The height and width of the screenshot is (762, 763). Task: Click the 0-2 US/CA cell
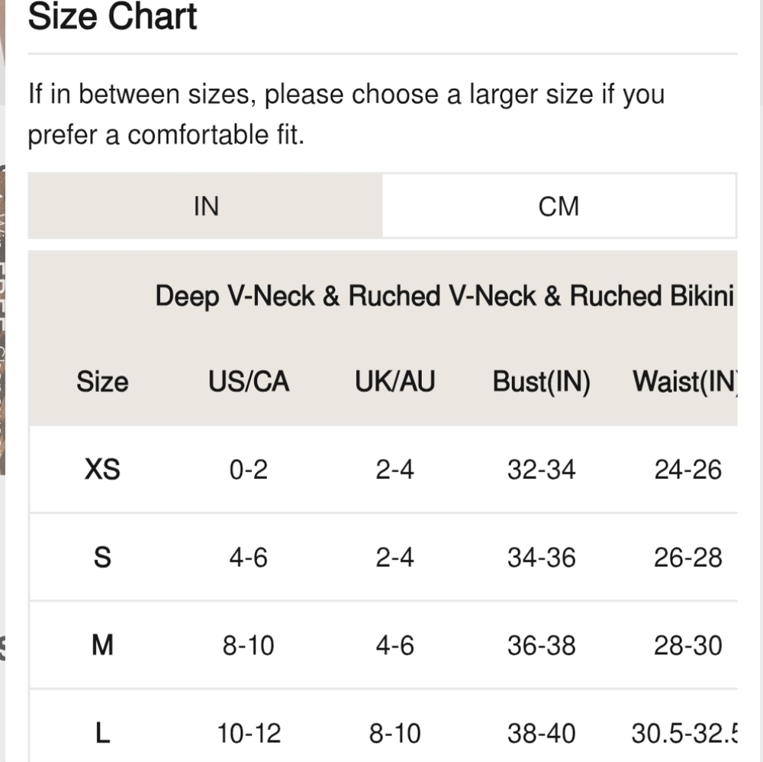coord(249,469)
